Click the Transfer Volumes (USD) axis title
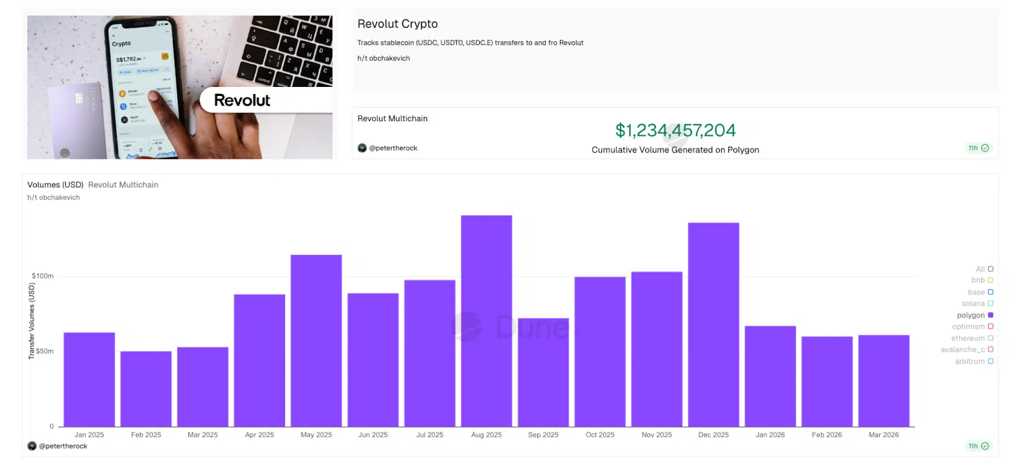This screenshot has width=1032, height=468. click(x=32, y=321)
